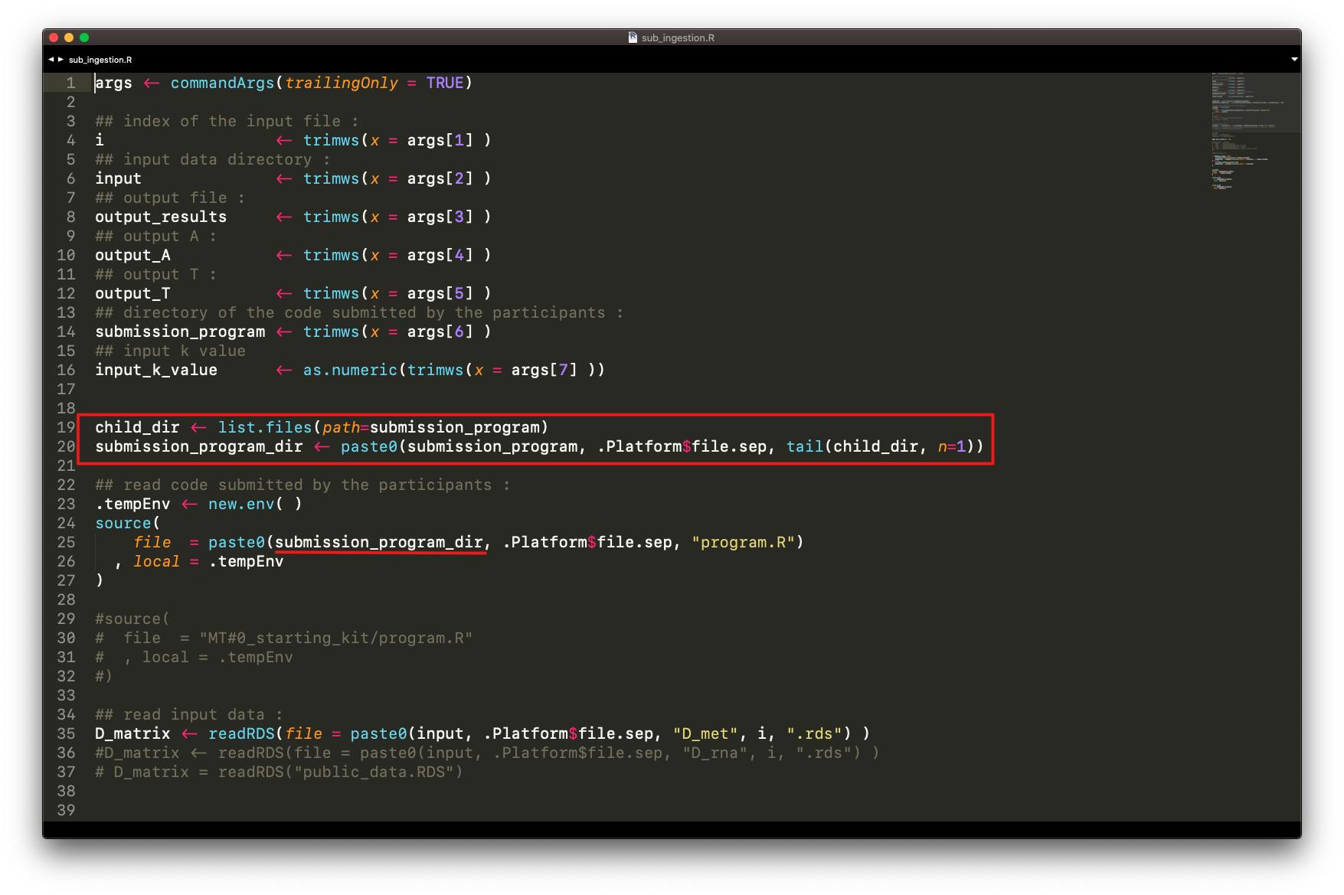Open the tab list dropdown arrow
Viewport: 1344px width, 895px height.
click(x=1294, y=60)
